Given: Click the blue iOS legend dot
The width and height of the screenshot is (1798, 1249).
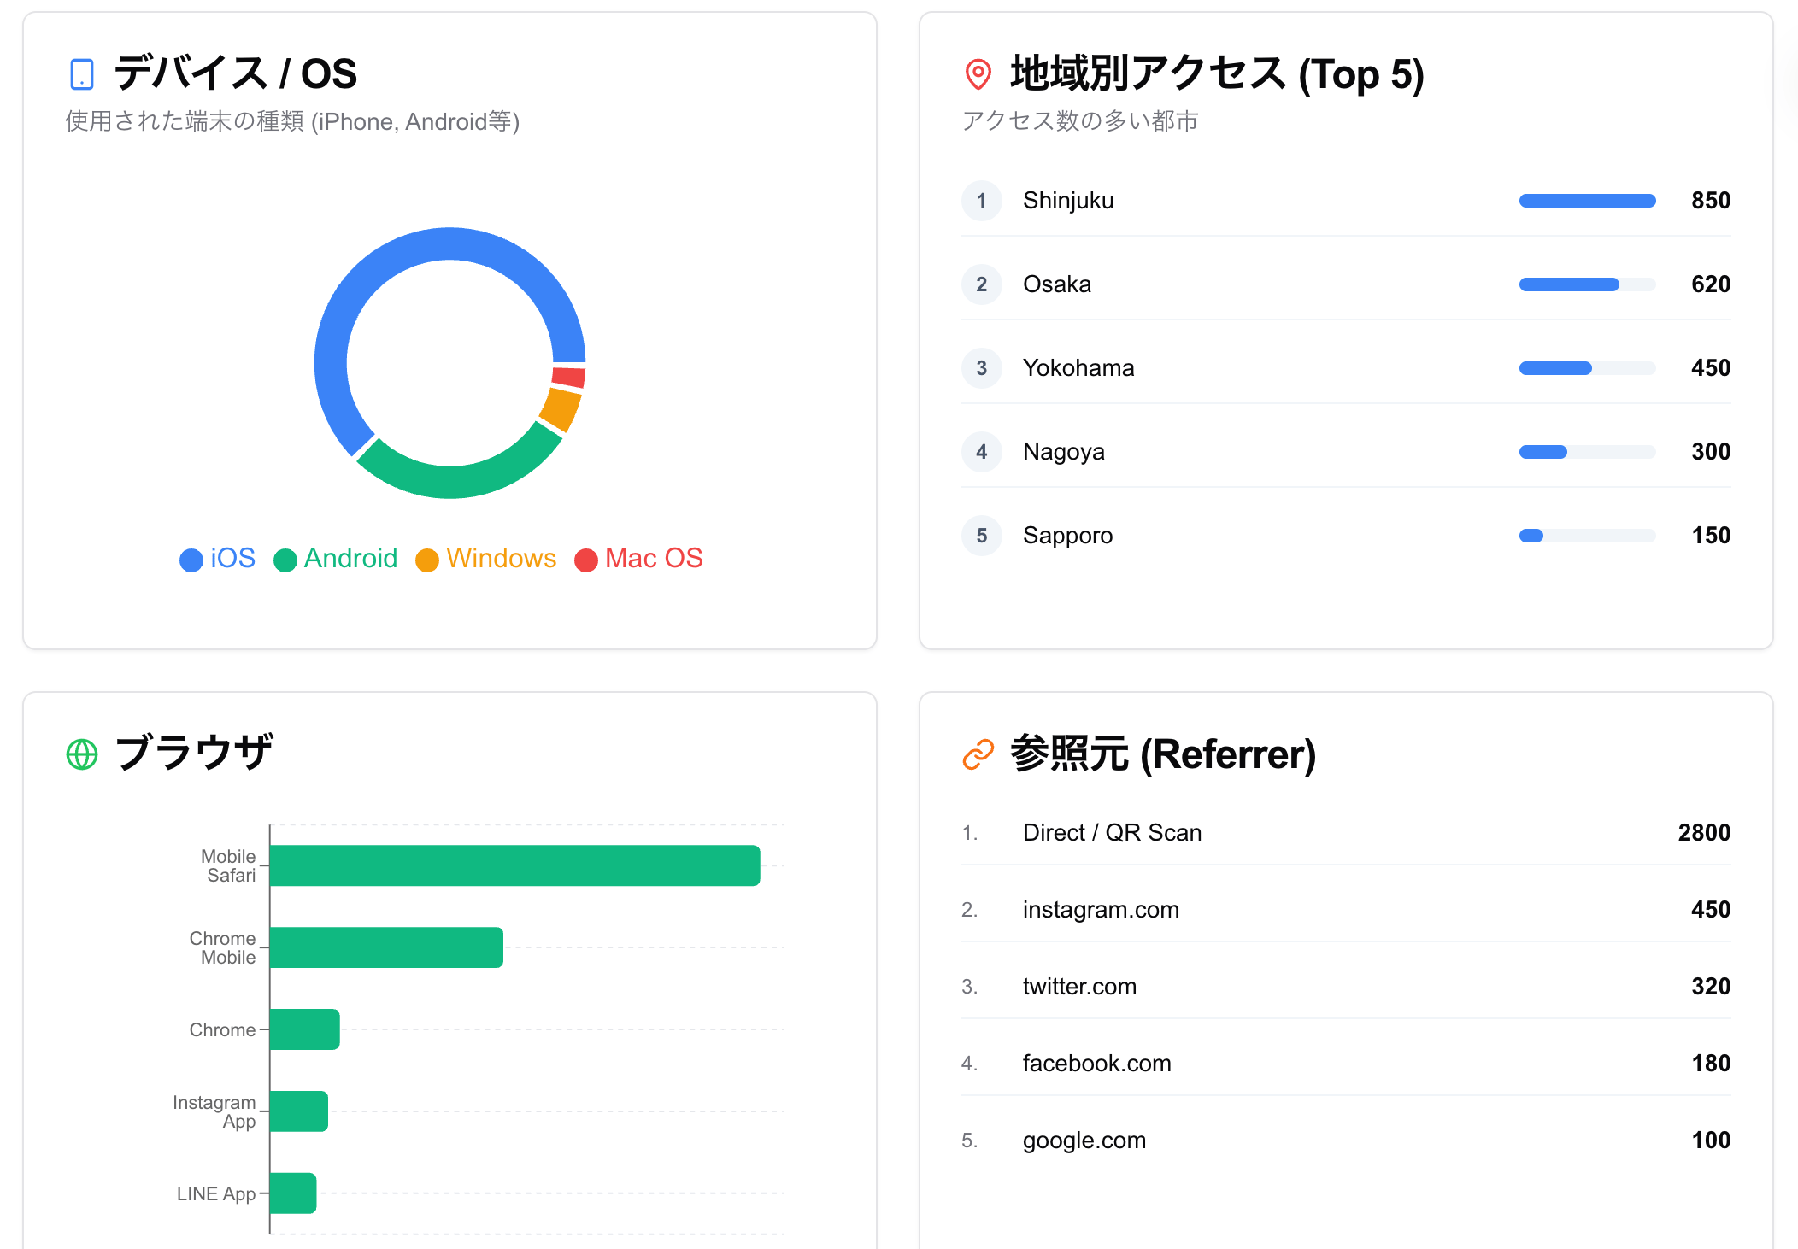Looking at the screenshot, I should coord(191,560).
